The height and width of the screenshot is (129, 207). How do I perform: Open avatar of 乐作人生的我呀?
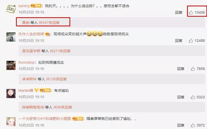pyautogui.click(x=11, y=37)
